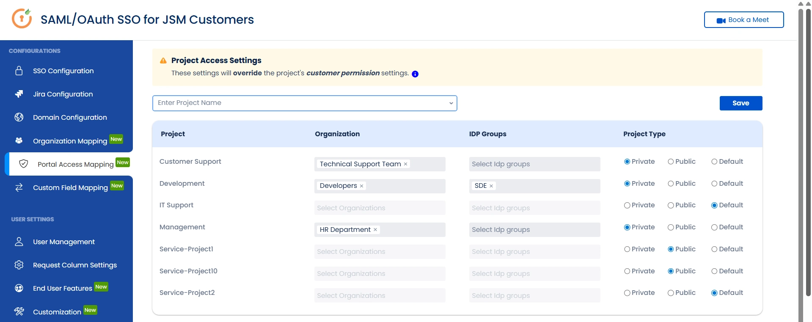This screenshot has width=812, height=322.
Task: Select Private for Development project
Action: coord(627,184)
